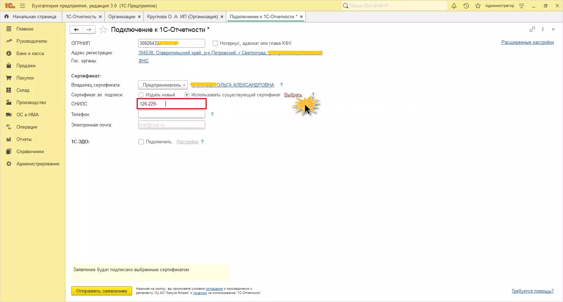Add this form to favorites with star
Screen dimensions: 563x302
coord(103,30)
